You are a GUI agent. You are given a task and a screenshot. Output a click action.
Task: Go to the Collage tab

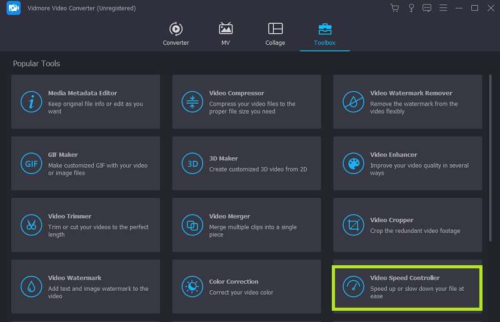pyautogui.click(x=275, y=34)
